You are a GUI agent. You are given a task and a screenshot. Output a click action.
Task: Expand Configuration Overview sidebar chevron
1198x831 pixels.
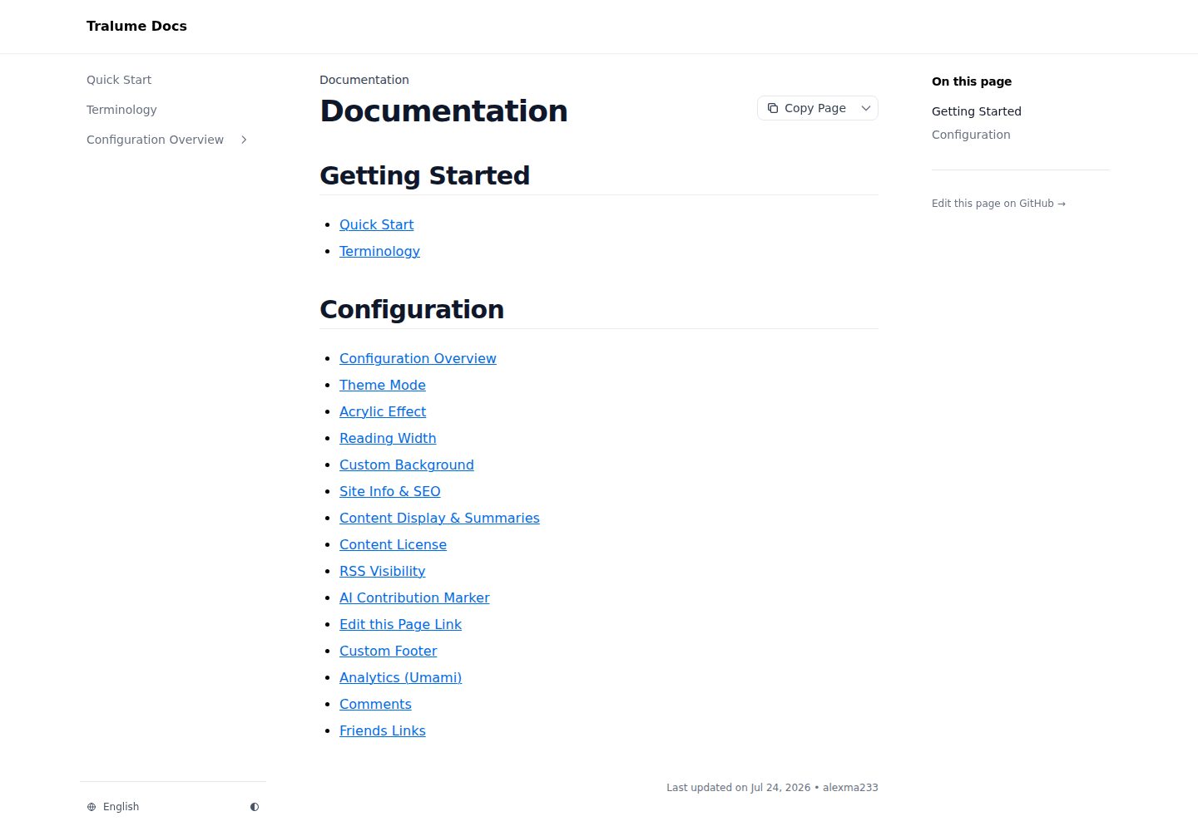click(244, 140)
